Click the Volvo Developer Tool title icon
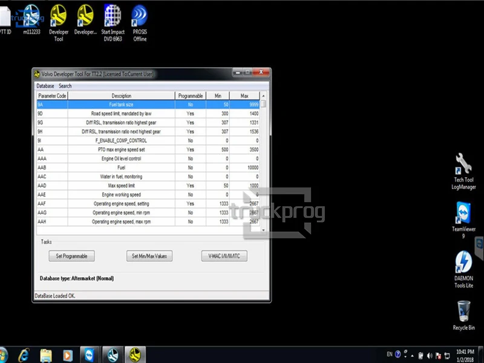The height and width of the screenshot is (363, 484). [37, 74]
